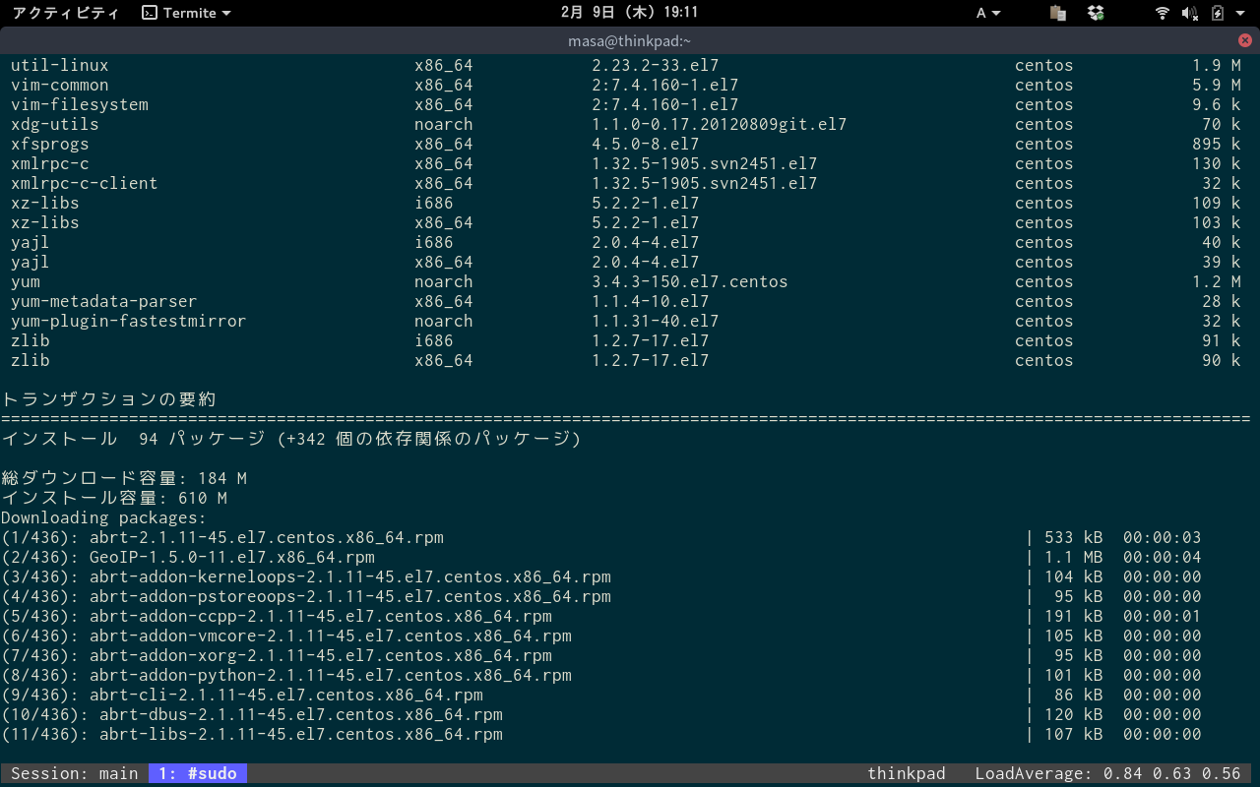Screen dimensions: 1260x787
Task: Click the 総ダウンロード容量: 184 M line
Action: click(124, 478)
